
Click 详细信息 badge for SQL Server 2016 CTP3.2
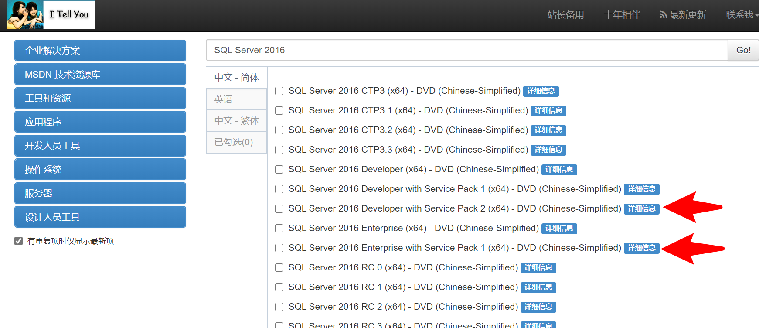point(548,130)
